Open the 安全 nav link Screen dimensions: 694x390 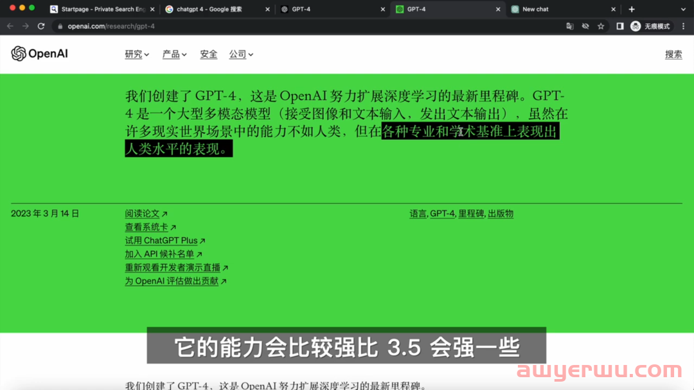pos(208,55)
